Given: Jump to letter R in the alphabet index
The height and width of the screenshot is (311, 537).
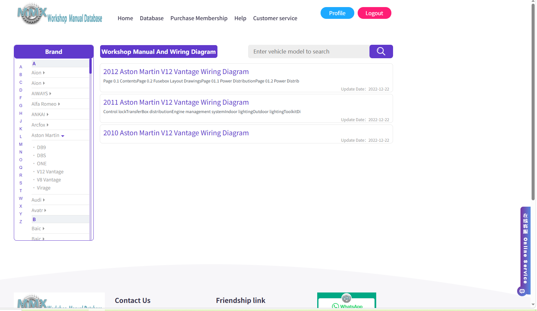Looking at the screenshot, I should [x=21, y=175].
